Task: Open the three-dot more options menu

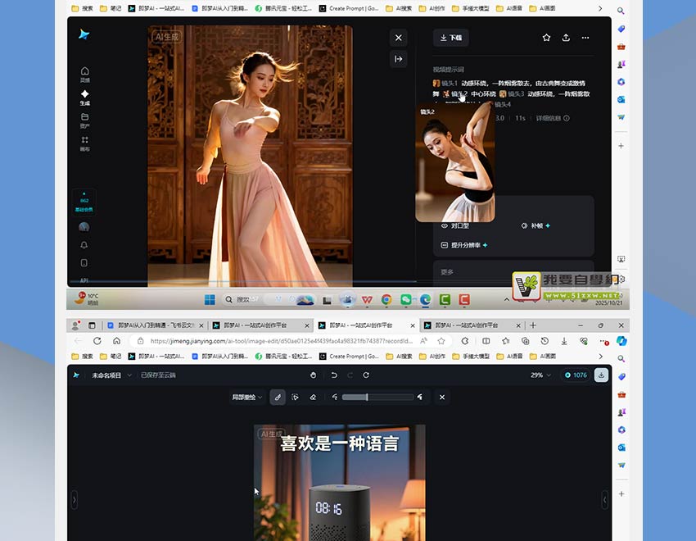Action: tap(585, 38)
